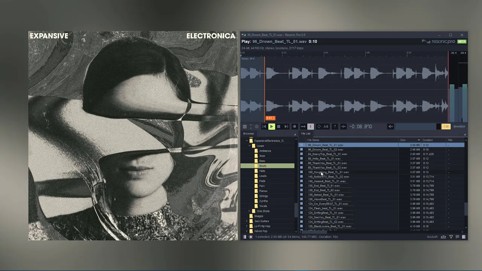Image resolution: width=482 pixels, height=271 pixels.
Task: Click the funnel filter icon in status bar
Action: tap(451, 237)
